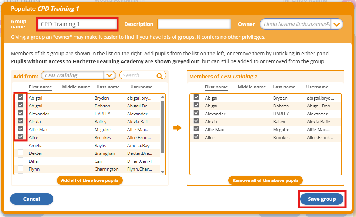Click Remove all of the above pupils
356x217 pixels.
point(265,180)
